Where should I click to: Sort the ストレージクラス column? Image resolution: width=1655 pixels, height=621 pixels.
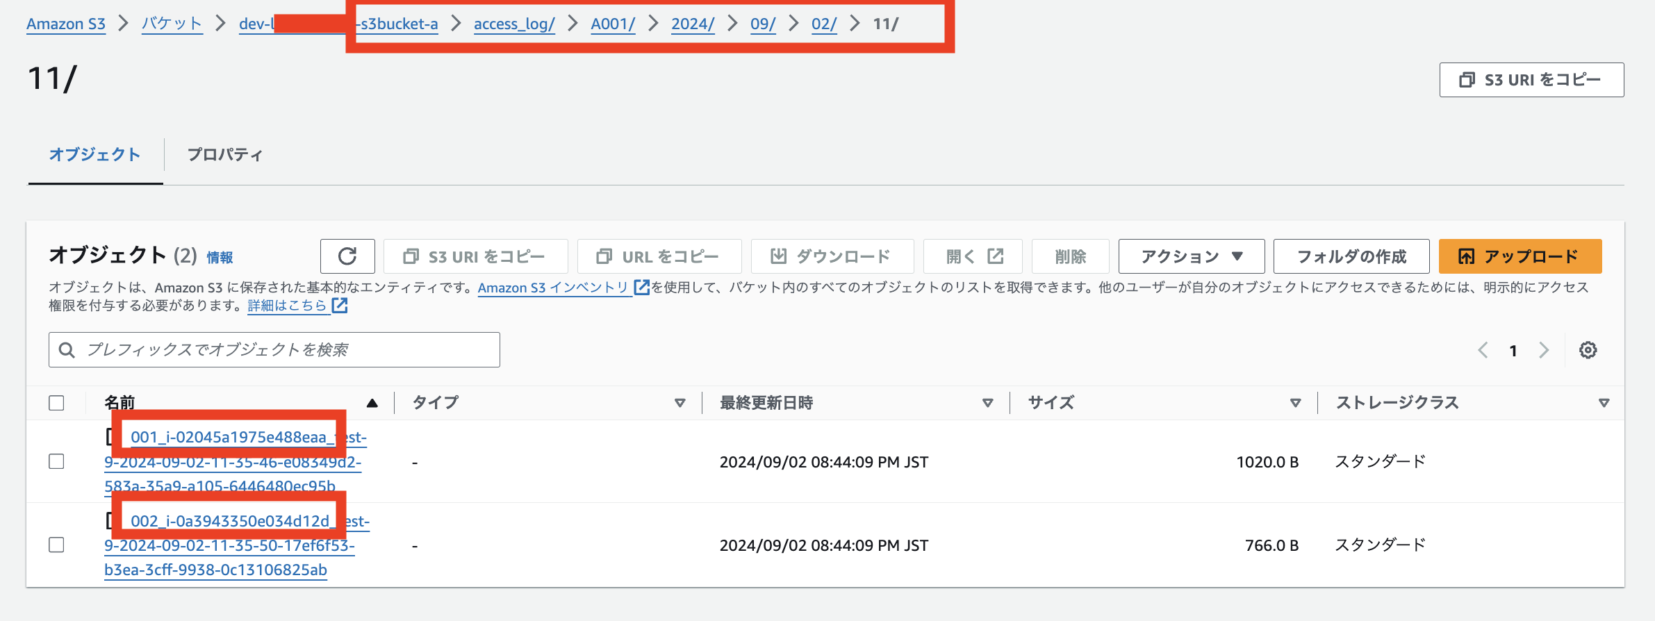click(1604, 403)
